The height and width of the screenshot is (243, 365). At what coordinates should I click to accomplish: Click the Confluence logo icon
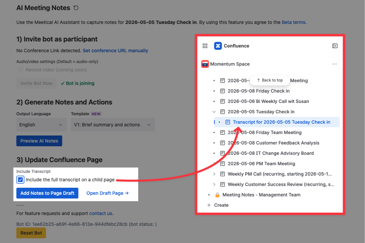(x=218, y=46)
